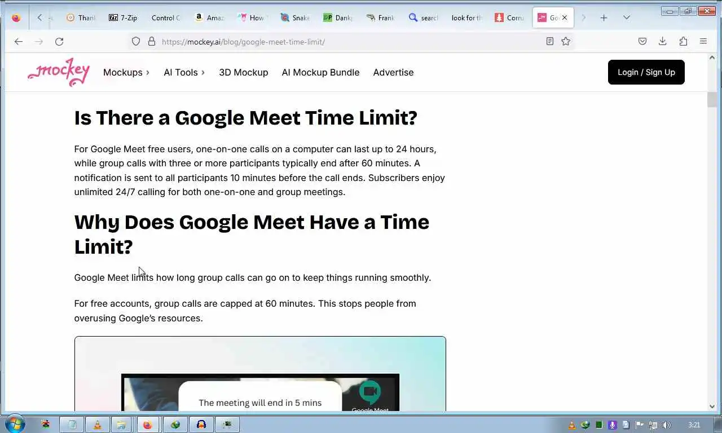Image resolution: width=722 pixels, height=433 pixels.
Task: Open AI Mockup Bundle link
Action: [x=320, y=72]
